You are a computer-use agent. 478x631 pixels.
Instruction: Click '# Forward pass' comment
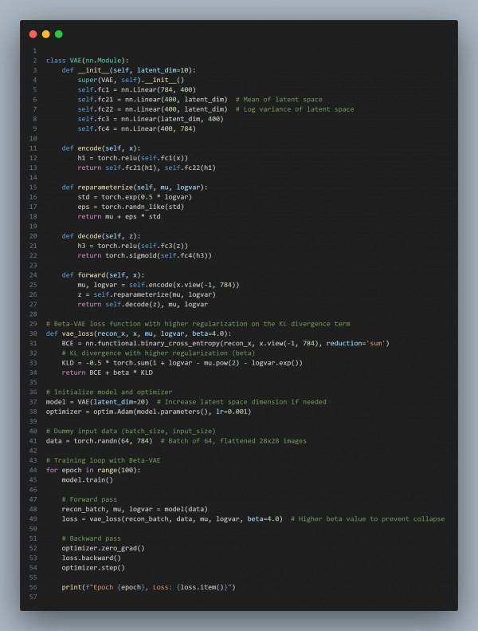point(89,499)
